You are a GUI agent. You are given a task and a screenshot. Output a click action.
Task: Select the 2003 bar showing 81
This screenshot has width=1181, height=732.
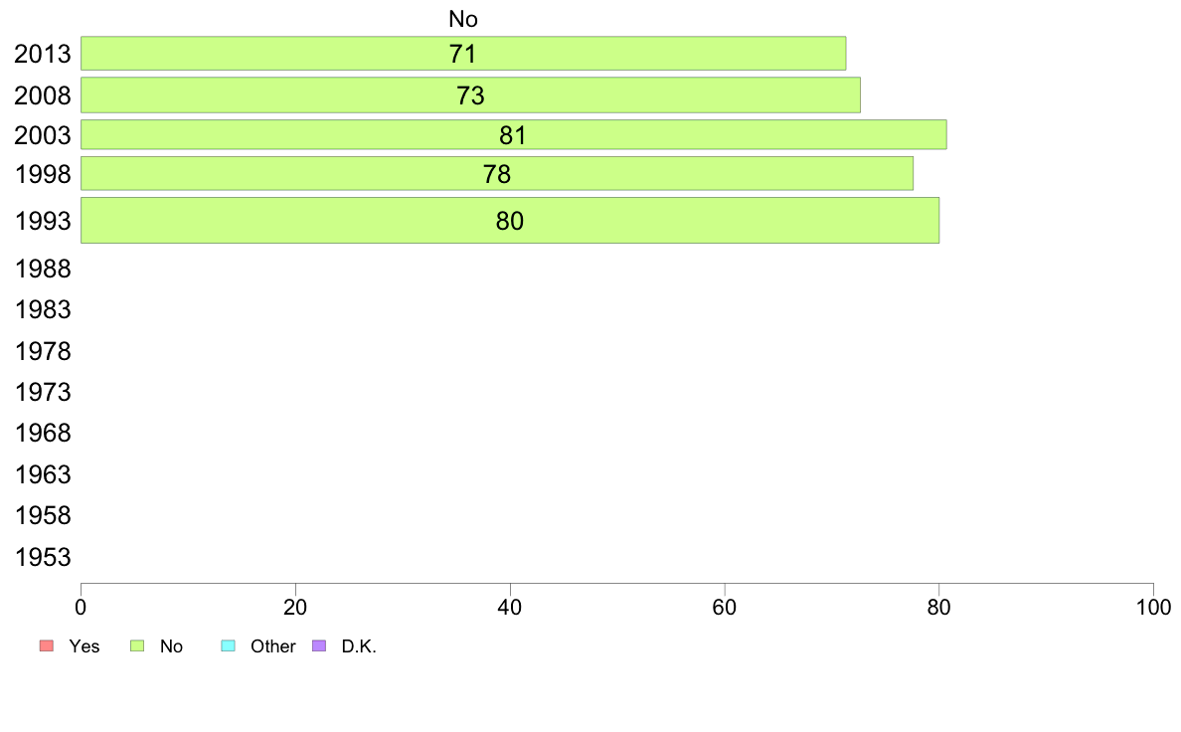tap(514, 135)
